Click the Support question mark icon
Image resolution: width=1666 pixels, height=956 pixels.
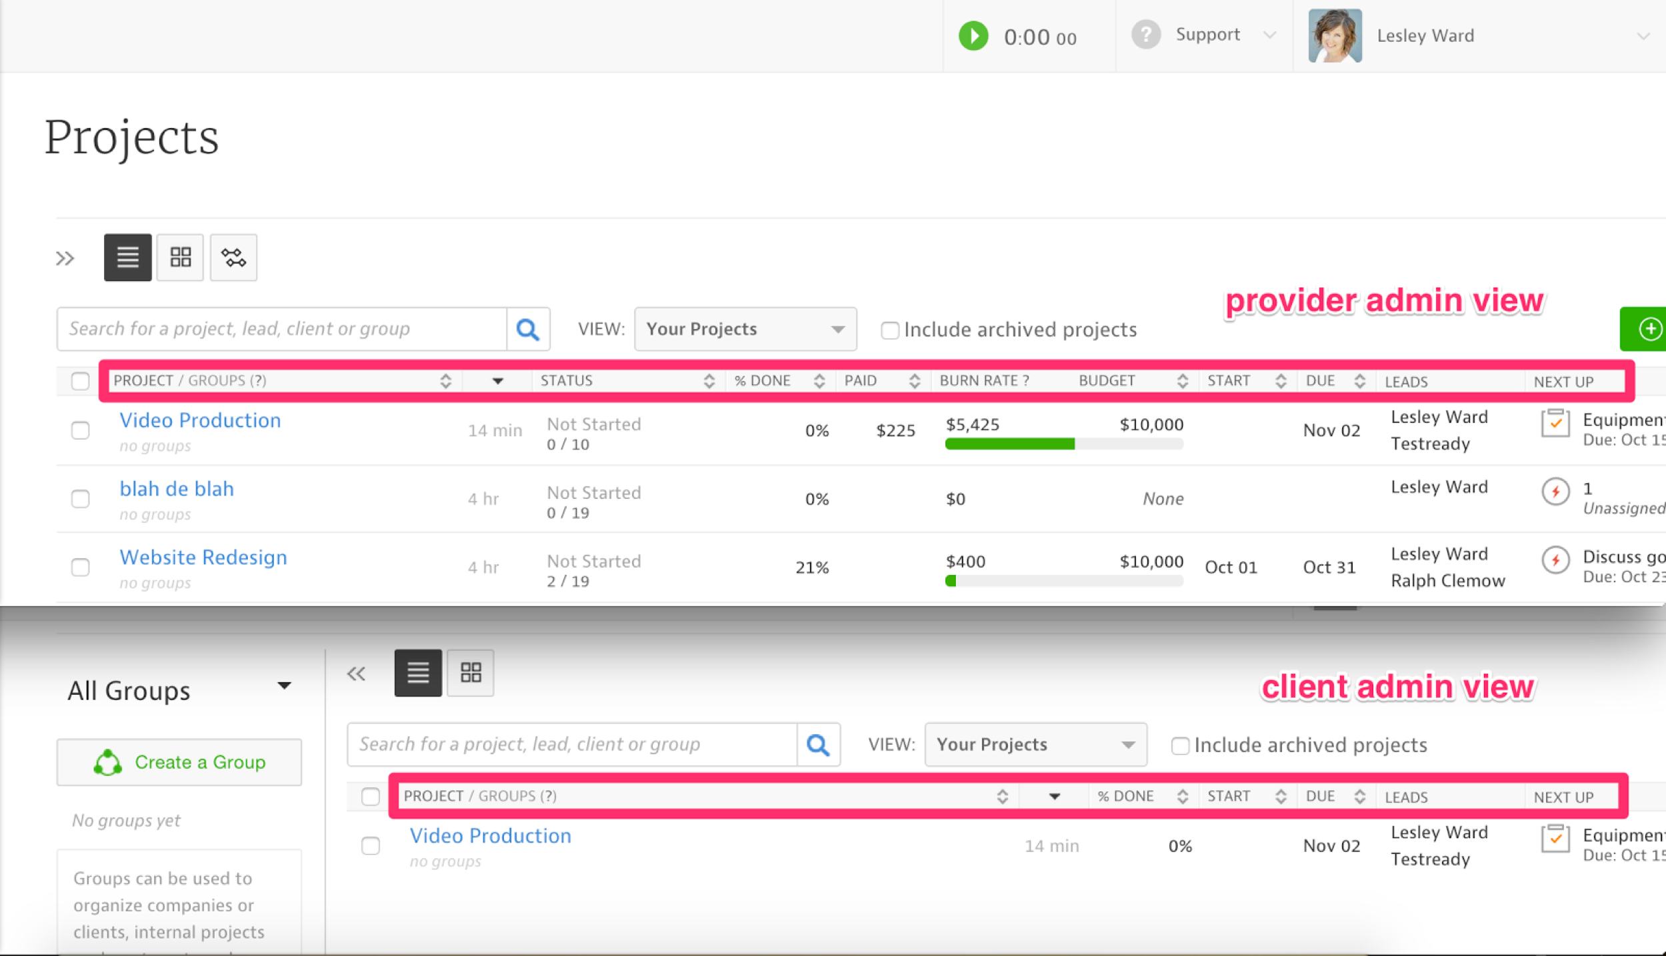point(1145,35)
